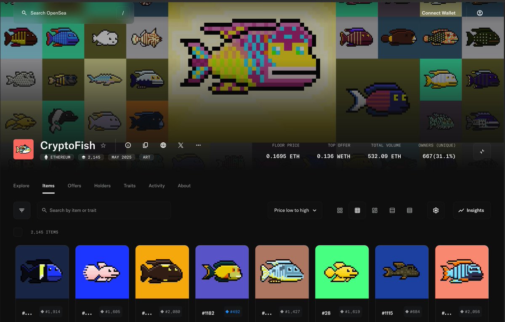Open the Traits tab

(x=130, y=186)
